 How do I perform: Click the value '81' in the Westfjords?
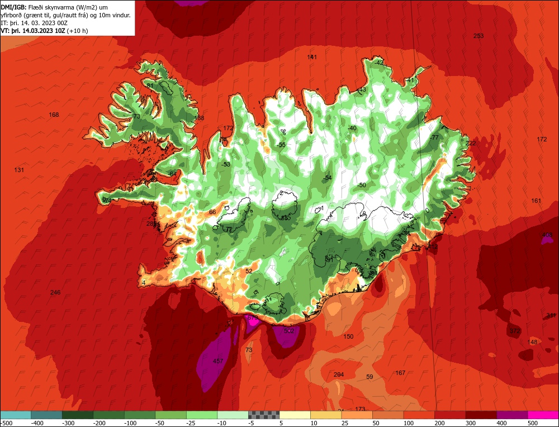tap(150, 86)
